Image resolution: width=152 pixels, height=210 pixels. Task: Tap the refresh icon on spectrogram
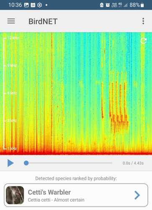pyautogui.click(x=143, y=41)
